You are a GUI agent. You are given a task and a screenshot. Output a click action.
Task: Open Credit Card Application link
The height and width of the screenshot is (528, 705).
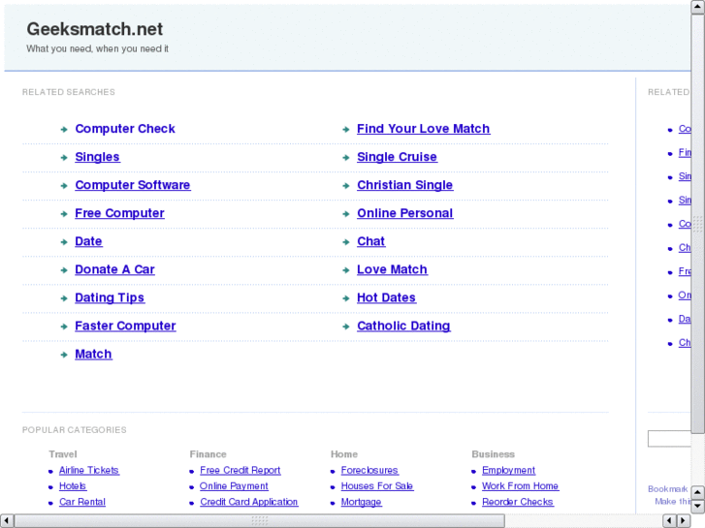pyautogui.click(x=248, y=502)
